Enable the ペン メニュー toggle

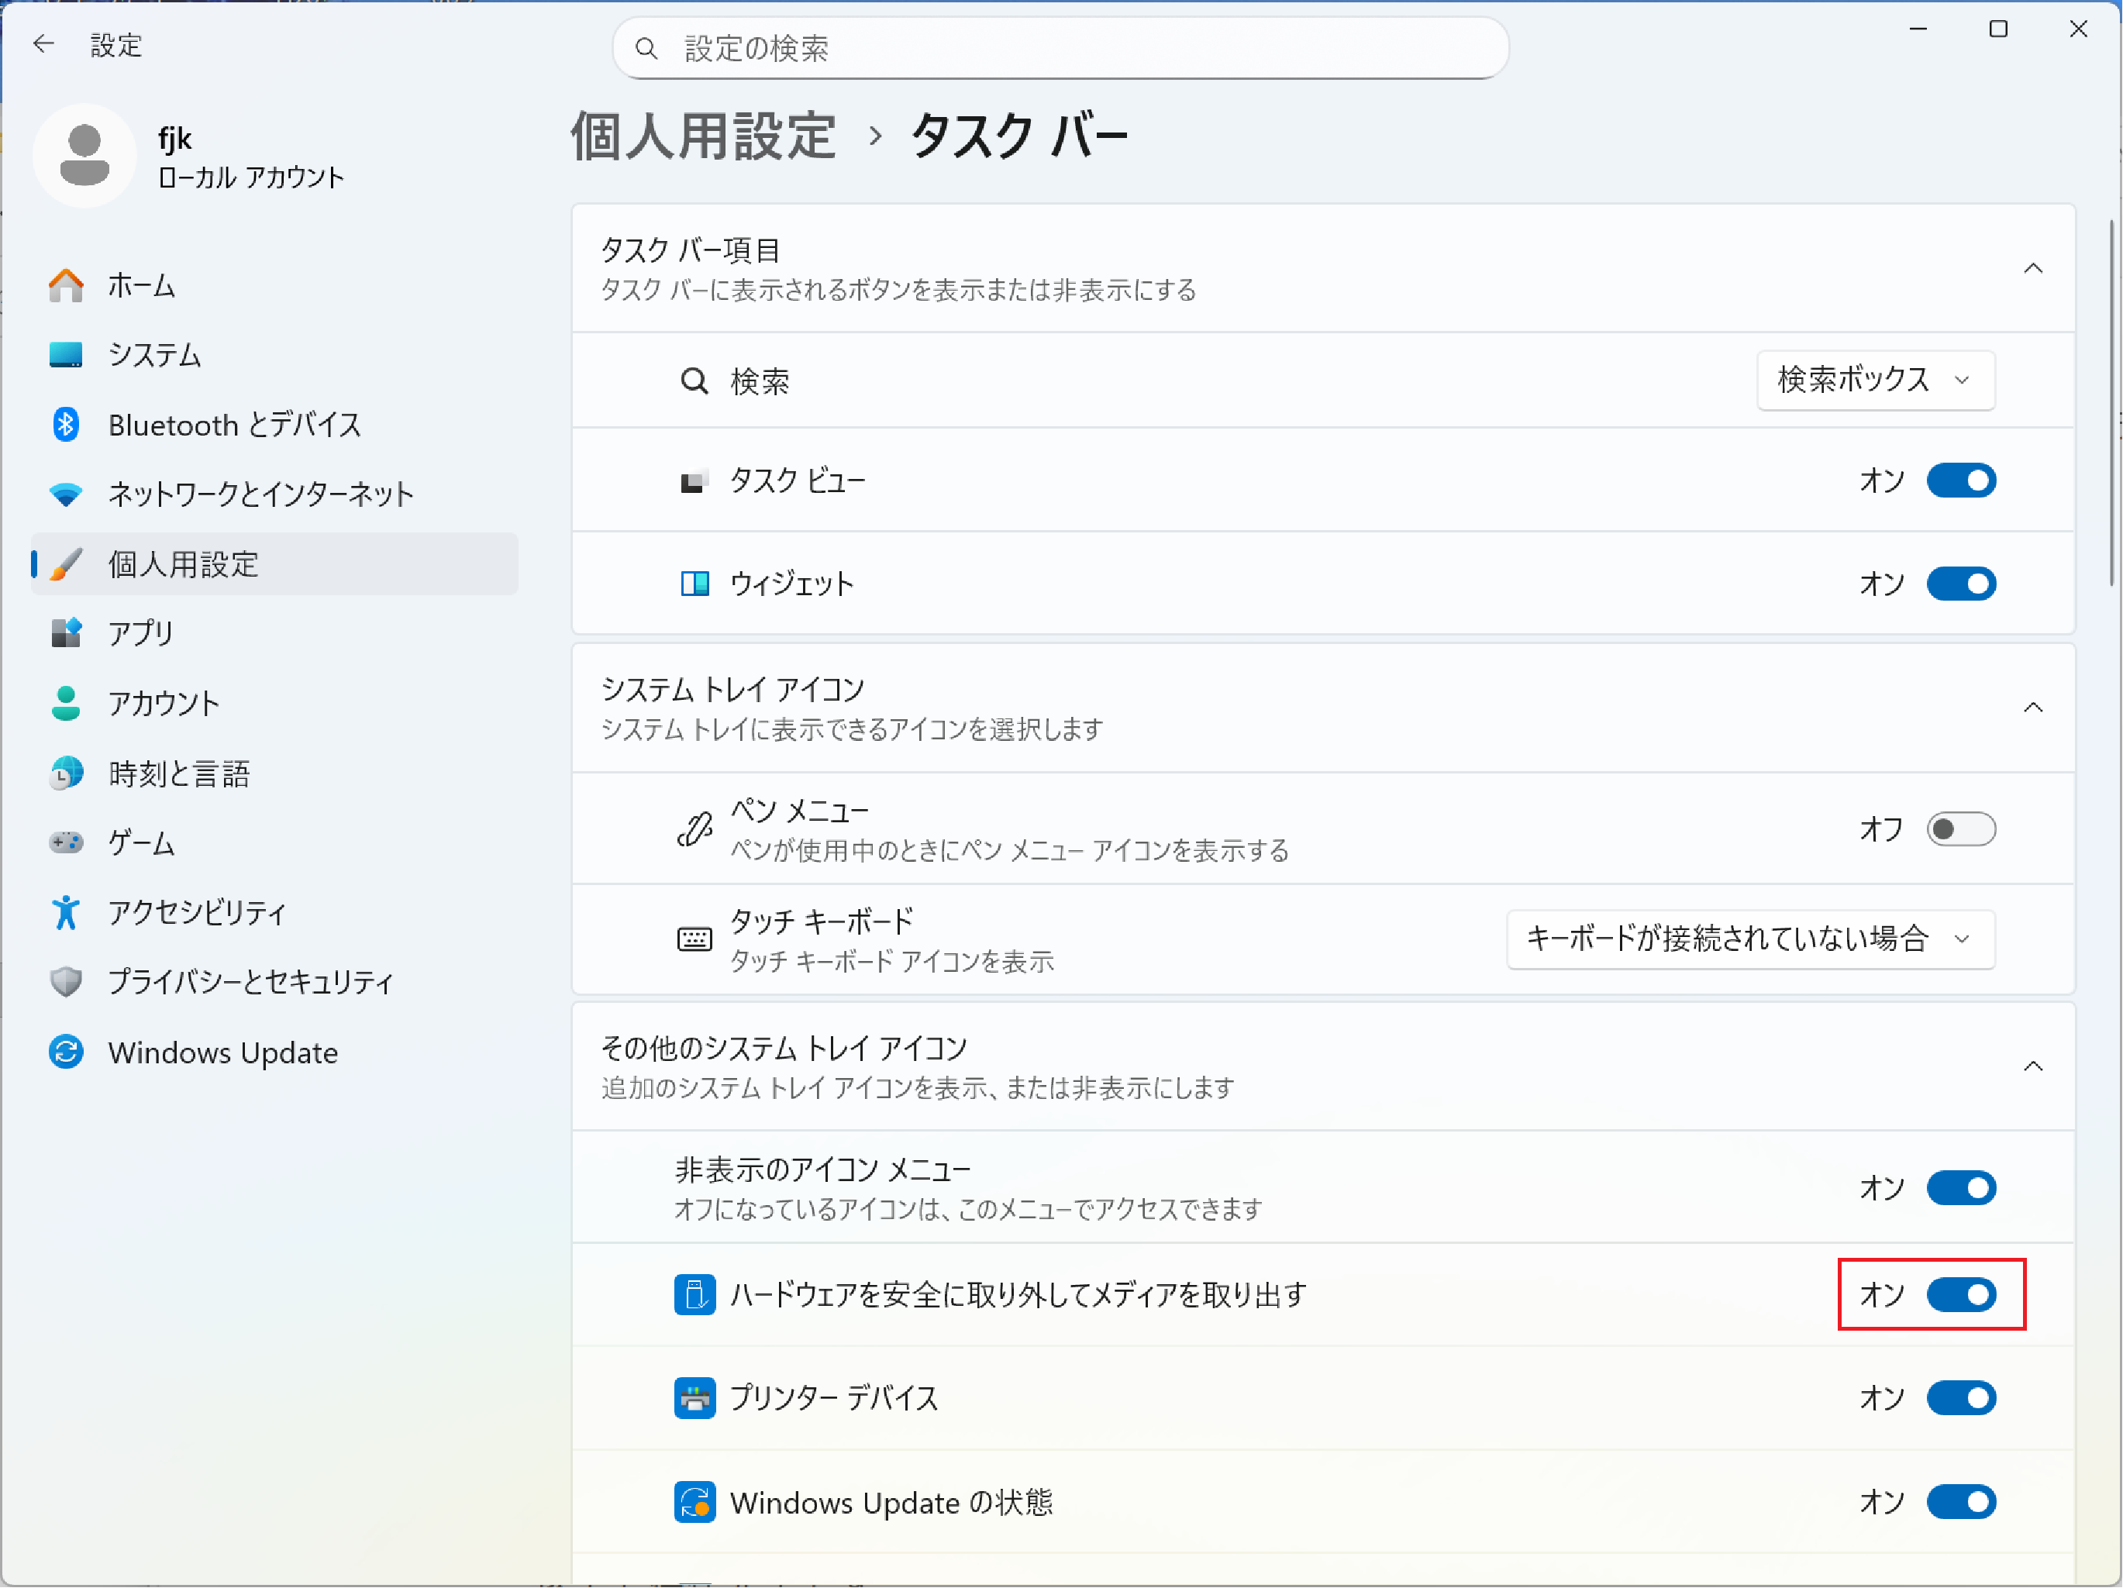tap(1961, 829)
